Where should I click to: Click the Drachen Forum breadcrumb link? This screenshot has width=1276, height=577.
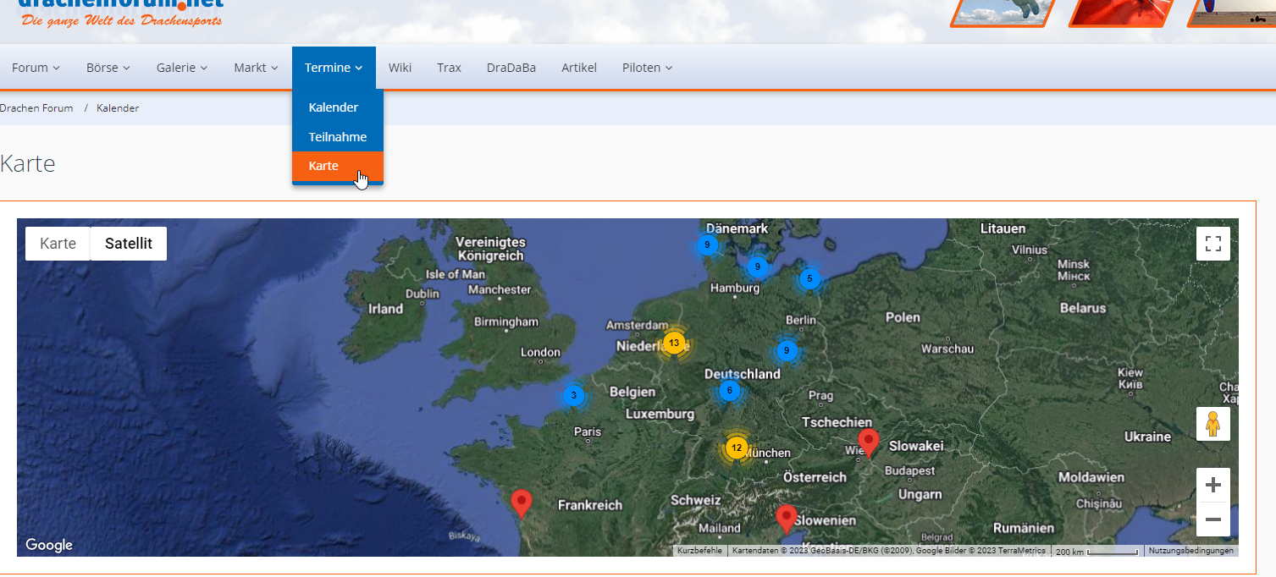point(36,108)
